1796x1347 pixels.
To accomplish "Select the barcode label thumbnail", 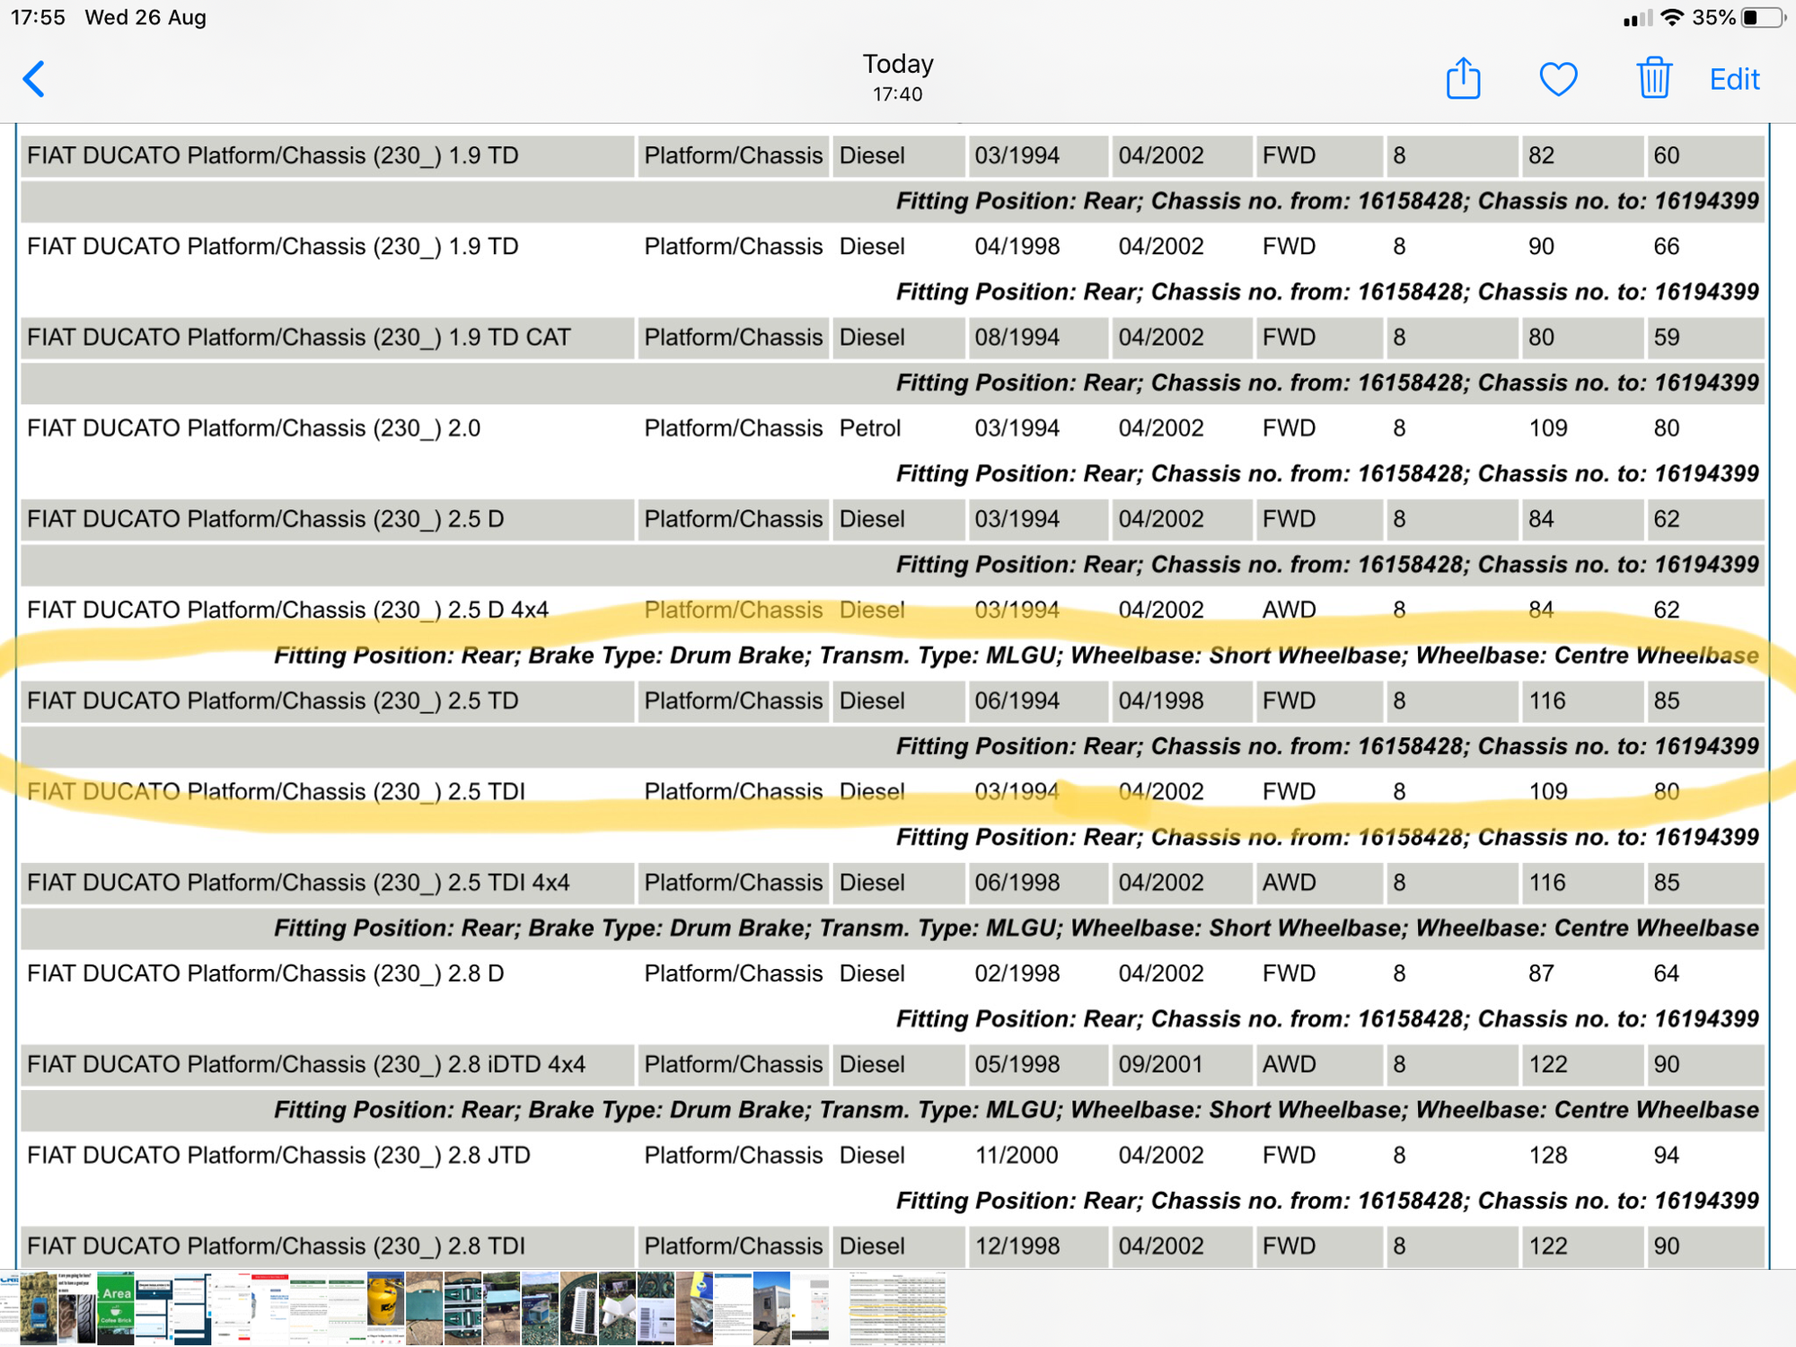I will pyautogui.click(x=656, y=1307).
